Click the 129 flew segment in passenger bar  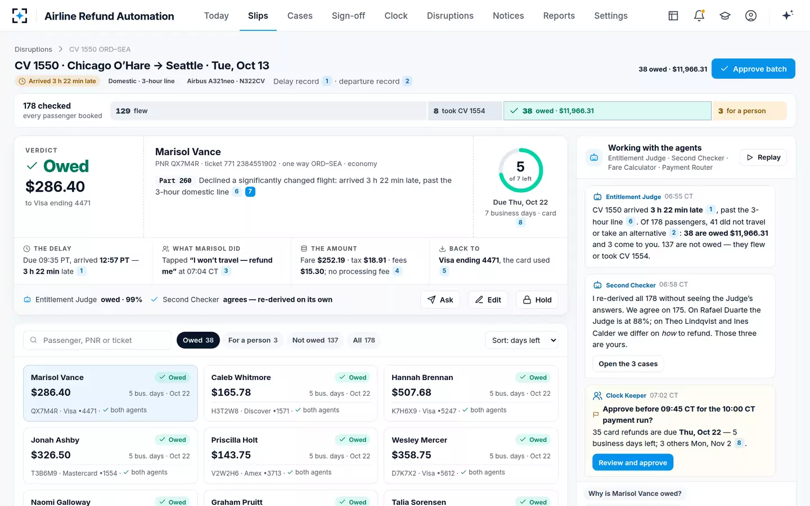(268, 111)
